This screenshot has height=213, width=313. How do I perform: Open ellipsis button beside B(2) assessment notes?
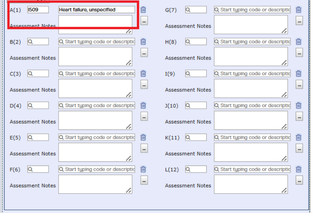(x=144, y=52)
